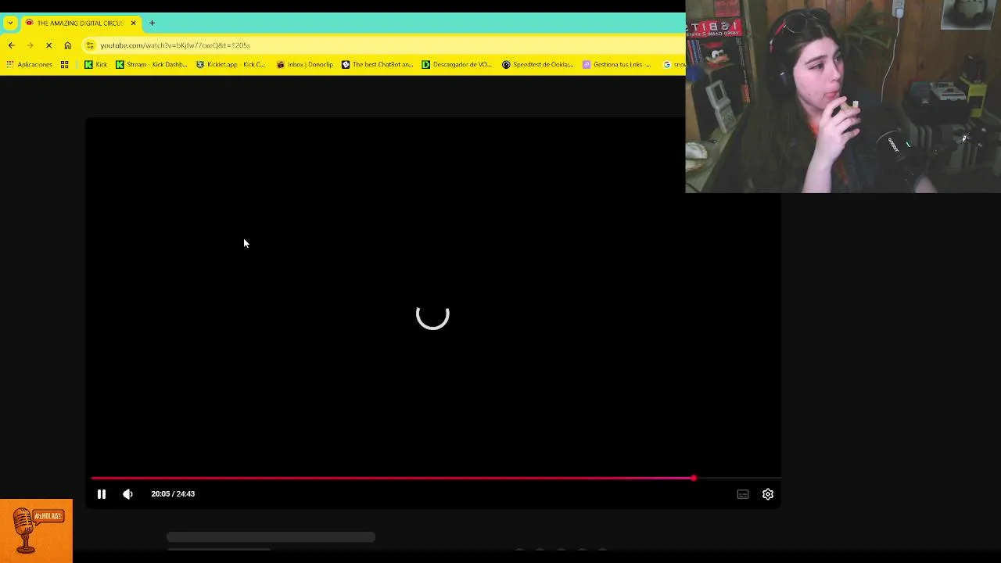The height and width of the screenshot is (563, 1001).
Task: Click the youtube.com address bar
Action: 383,45
